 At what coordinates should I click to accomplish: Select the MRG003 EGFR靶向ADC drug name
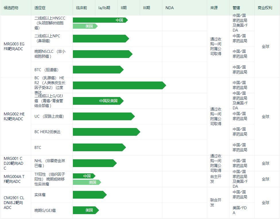pos(14,46)
